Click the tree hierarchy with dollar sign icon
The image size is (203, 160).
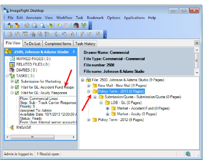(84, 25)
